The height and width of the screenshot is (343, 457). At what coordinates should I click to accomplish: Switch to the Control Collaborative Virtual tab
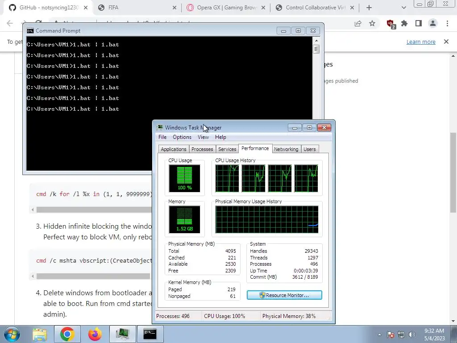click(x=315, y=8)
